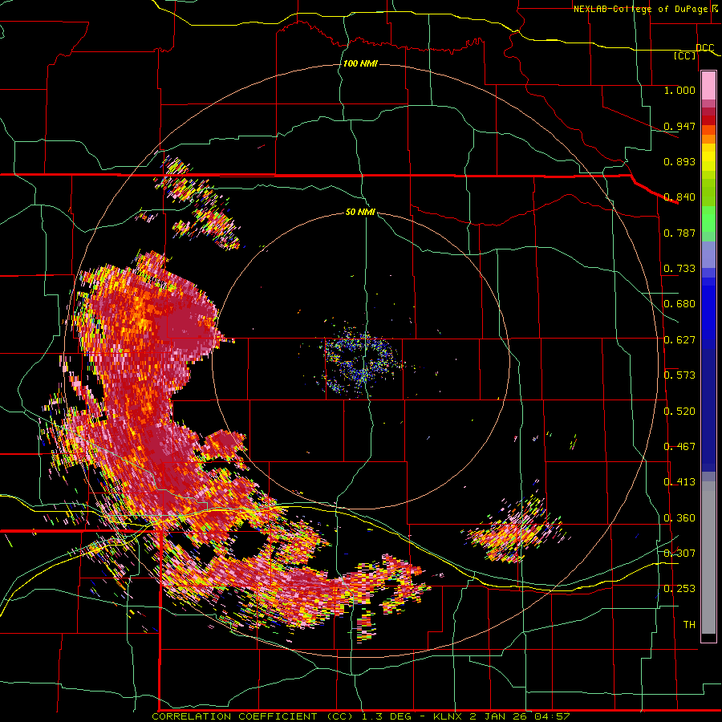Click the NEXLAB-College of DuPage credit text

pos(646,9)
